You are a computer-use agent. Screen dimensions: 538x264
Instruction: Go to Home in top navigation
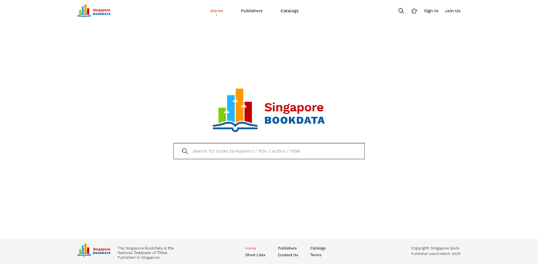pos(217,11)
